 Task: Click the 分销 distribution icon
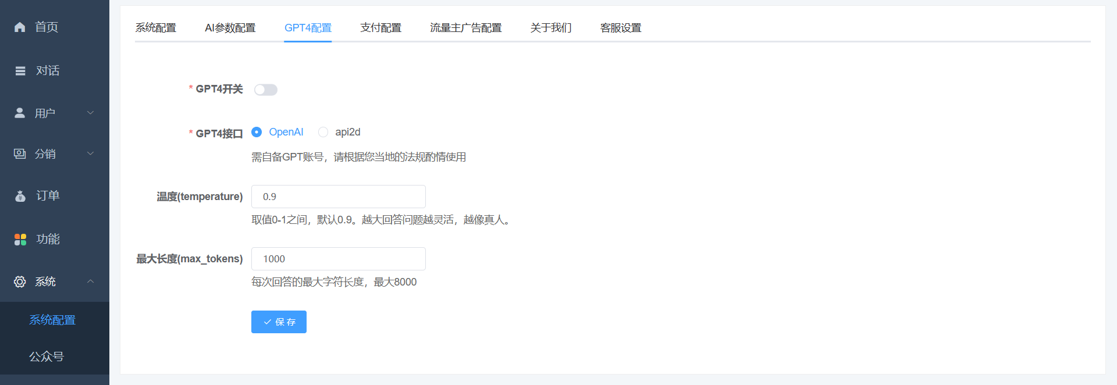click(x=20, y=154)
